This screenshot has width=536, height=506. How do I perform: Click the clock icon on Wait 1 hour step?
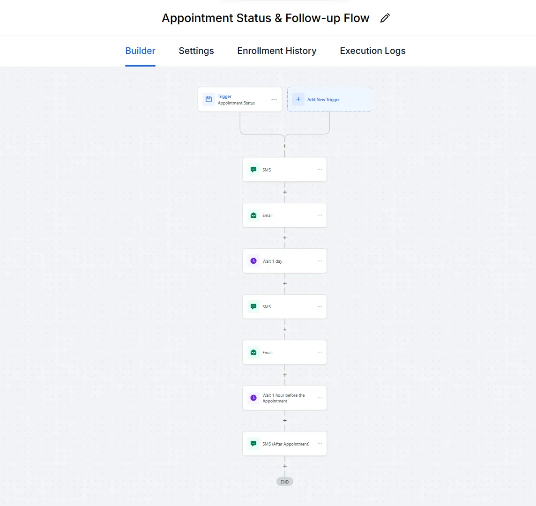point(253,398)
